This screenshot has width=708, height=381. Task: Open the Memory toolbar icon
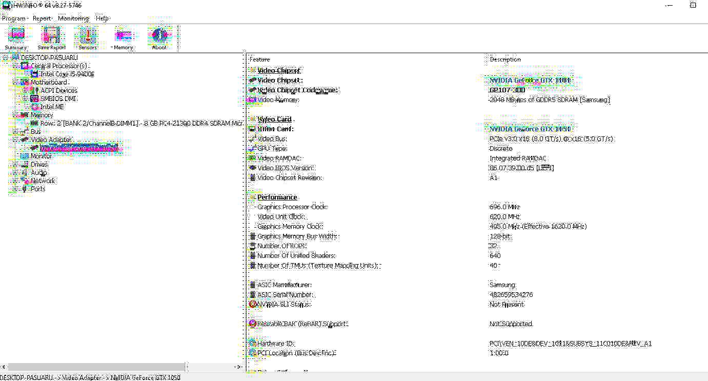tap(123, 38)
